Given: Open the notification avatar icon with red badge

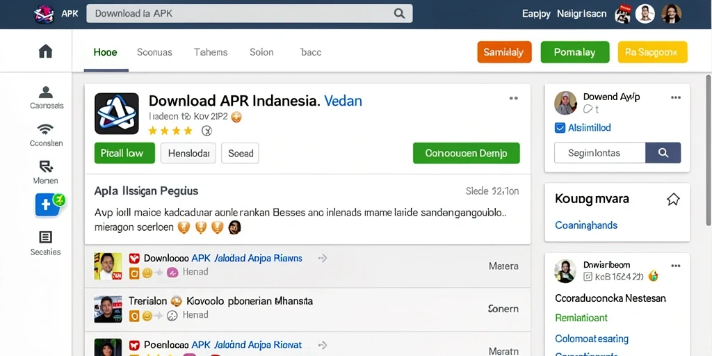Looking at the screenshot, I should 623,14.
